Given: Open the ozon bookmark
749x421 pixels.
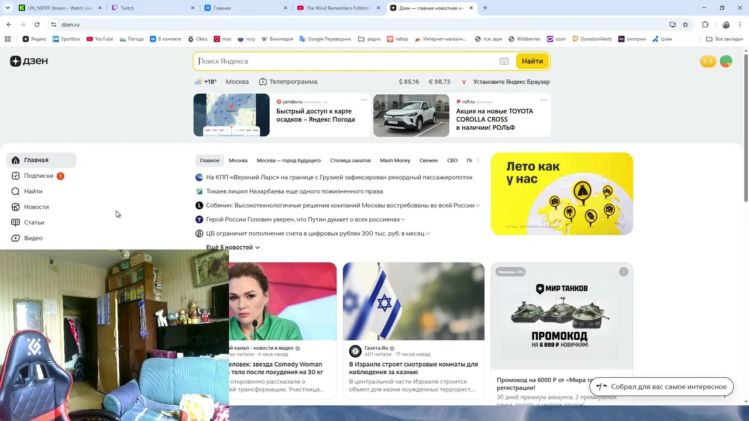Looking at the screenshot, I should (556, 39).
